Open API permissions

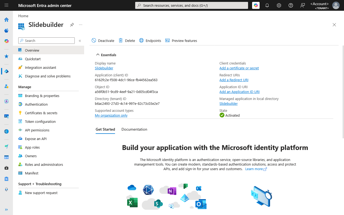[x=48, y=130]
